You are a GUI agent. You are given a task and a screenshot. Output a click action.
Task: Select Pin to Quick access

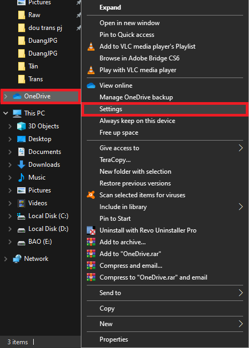[165, 35]
